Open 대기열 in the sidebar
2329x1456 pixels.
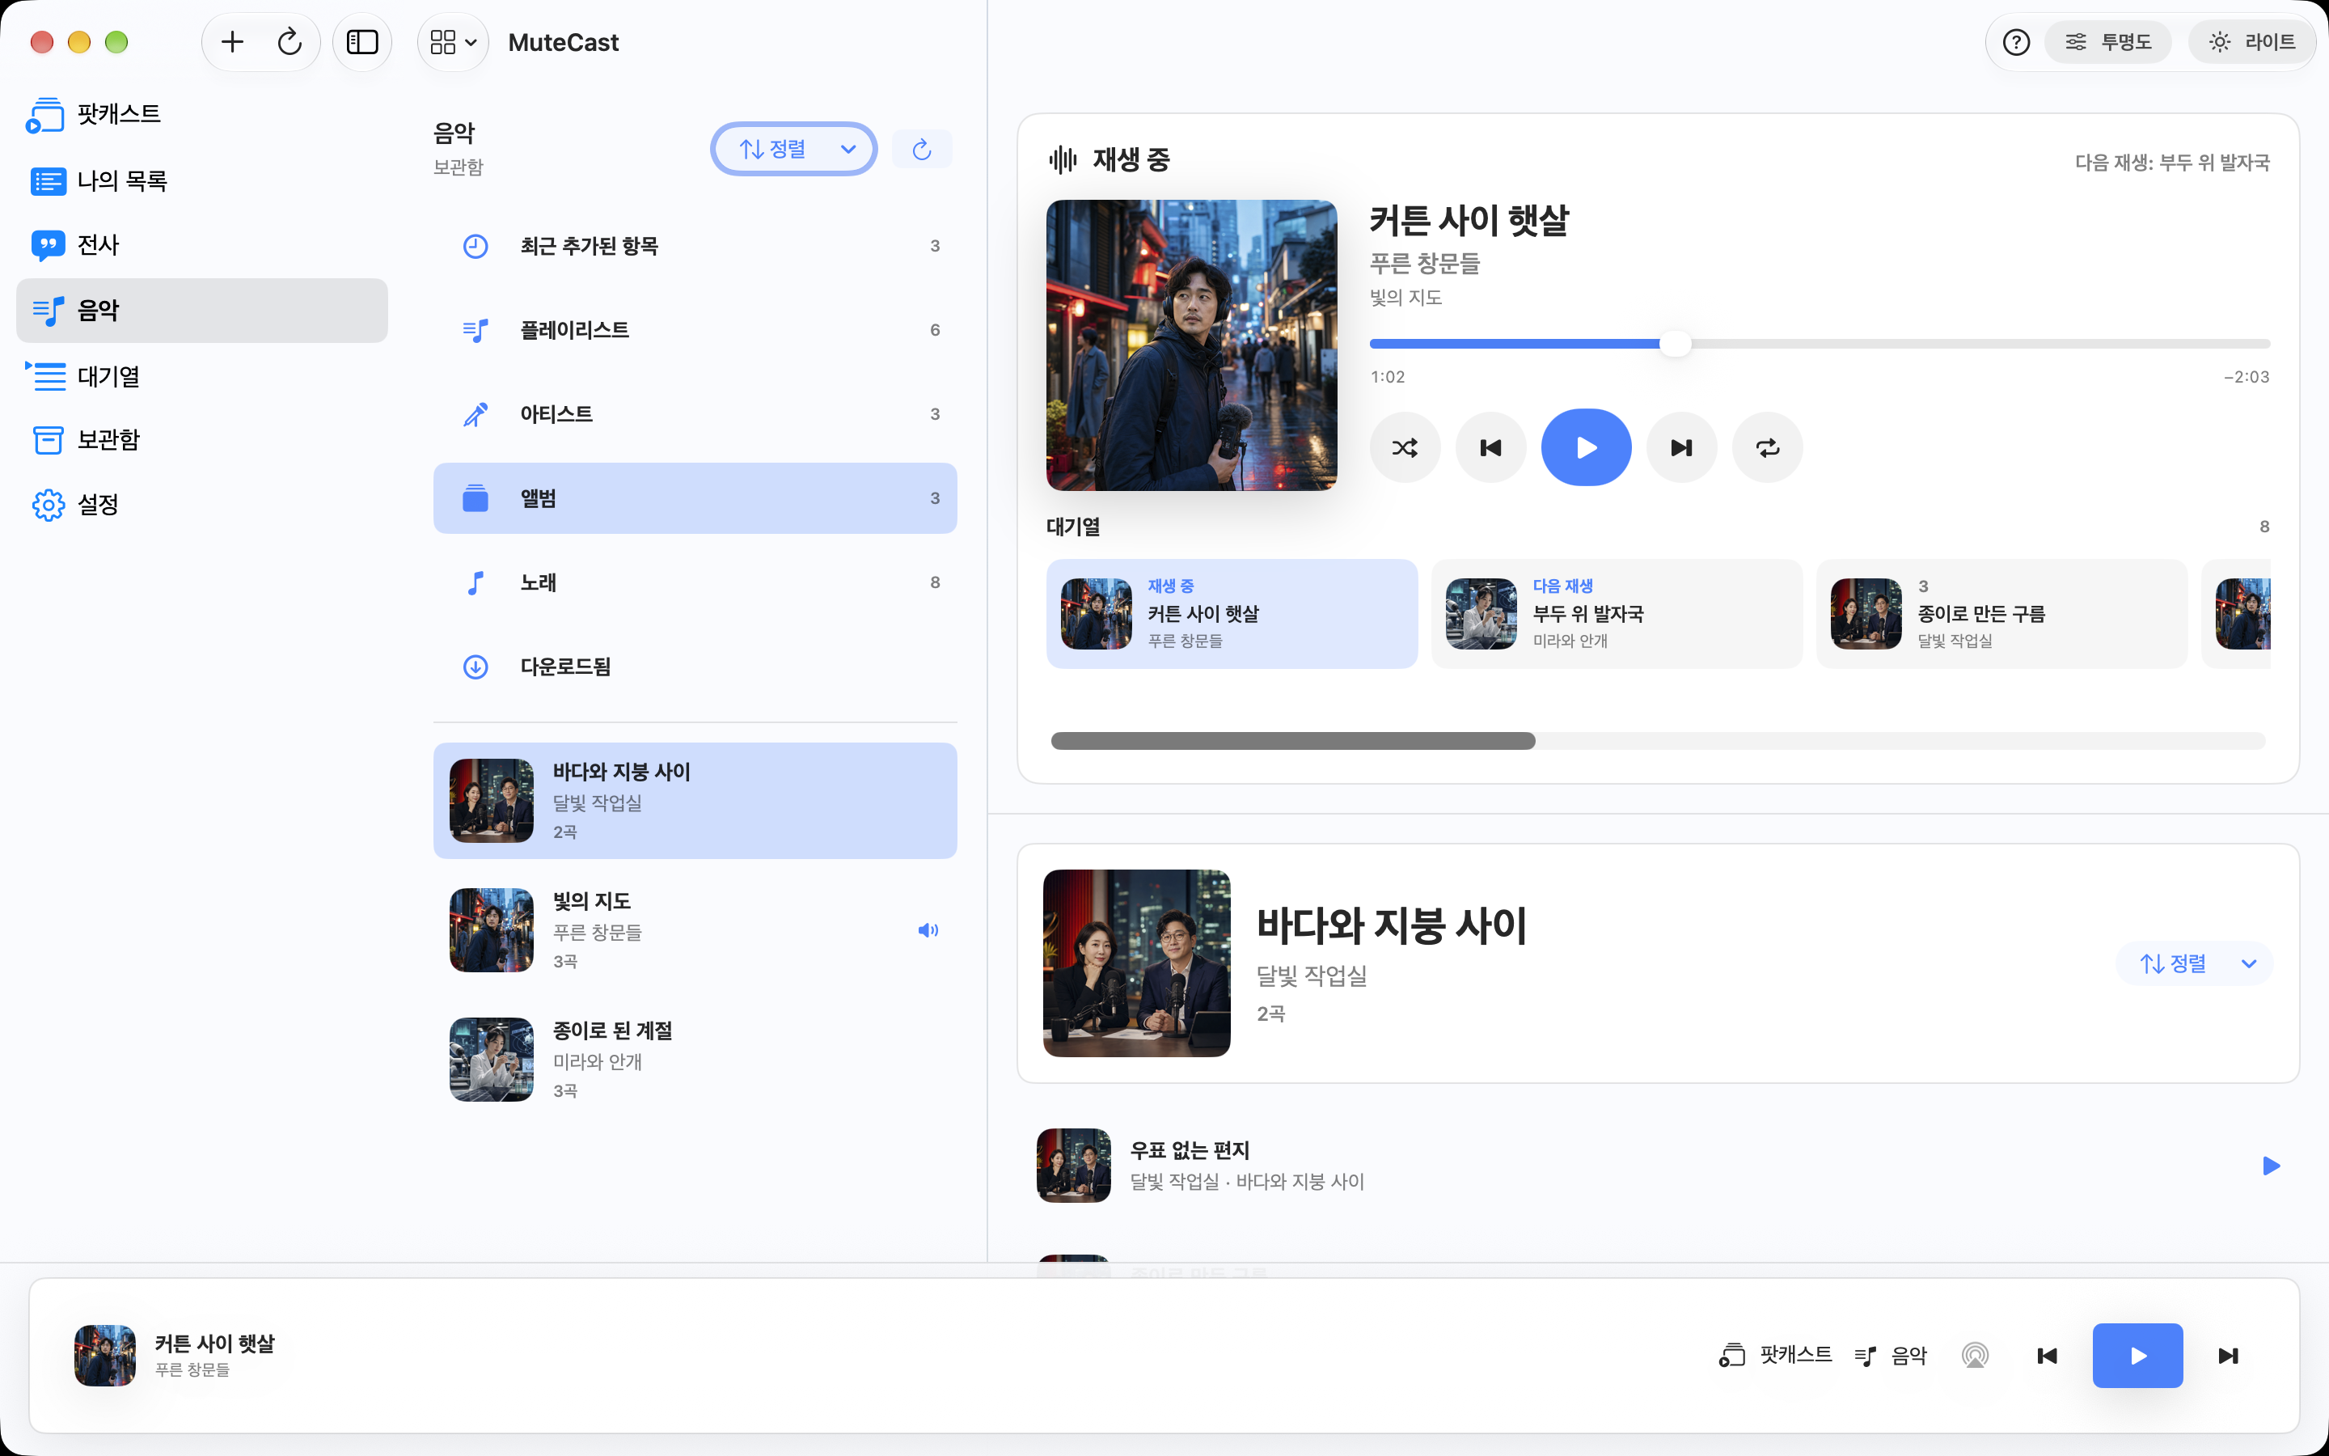coord(202,375)
